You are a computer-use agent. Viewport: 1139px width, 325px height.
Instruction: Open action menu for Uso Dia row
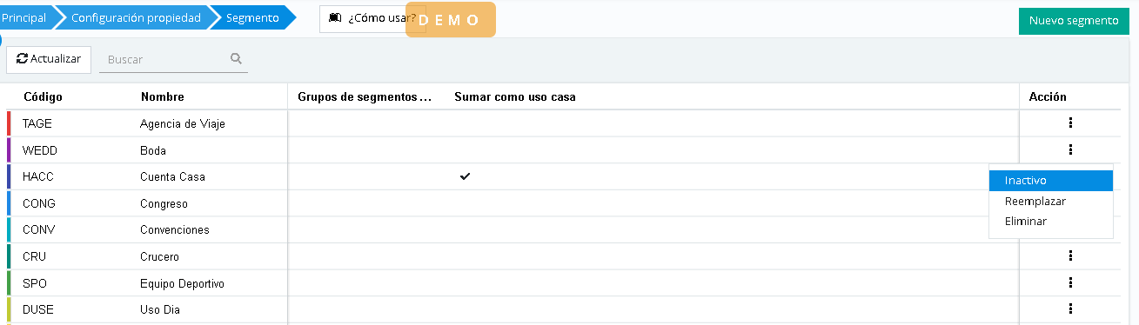[x=1070, y=308]
